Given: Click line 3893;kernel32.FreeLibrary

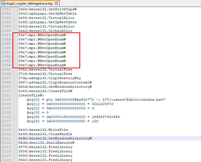Looking at the screenshot, I should tap(45, 156).
